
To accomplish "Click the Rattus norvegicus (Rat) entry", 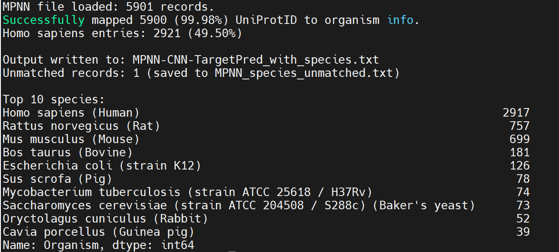I will point(81,126).
